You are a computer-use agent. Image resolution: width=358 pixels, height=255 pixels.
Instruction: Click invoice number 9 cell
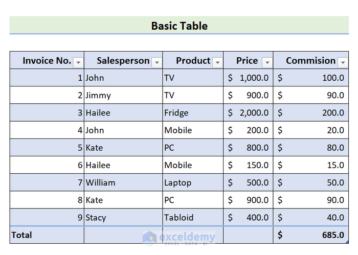pos(47,217)
